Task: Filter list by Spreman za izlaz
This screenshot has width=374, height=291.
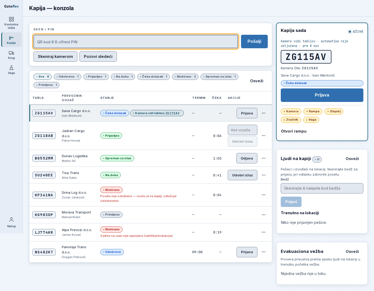Action: coord(219,77)
